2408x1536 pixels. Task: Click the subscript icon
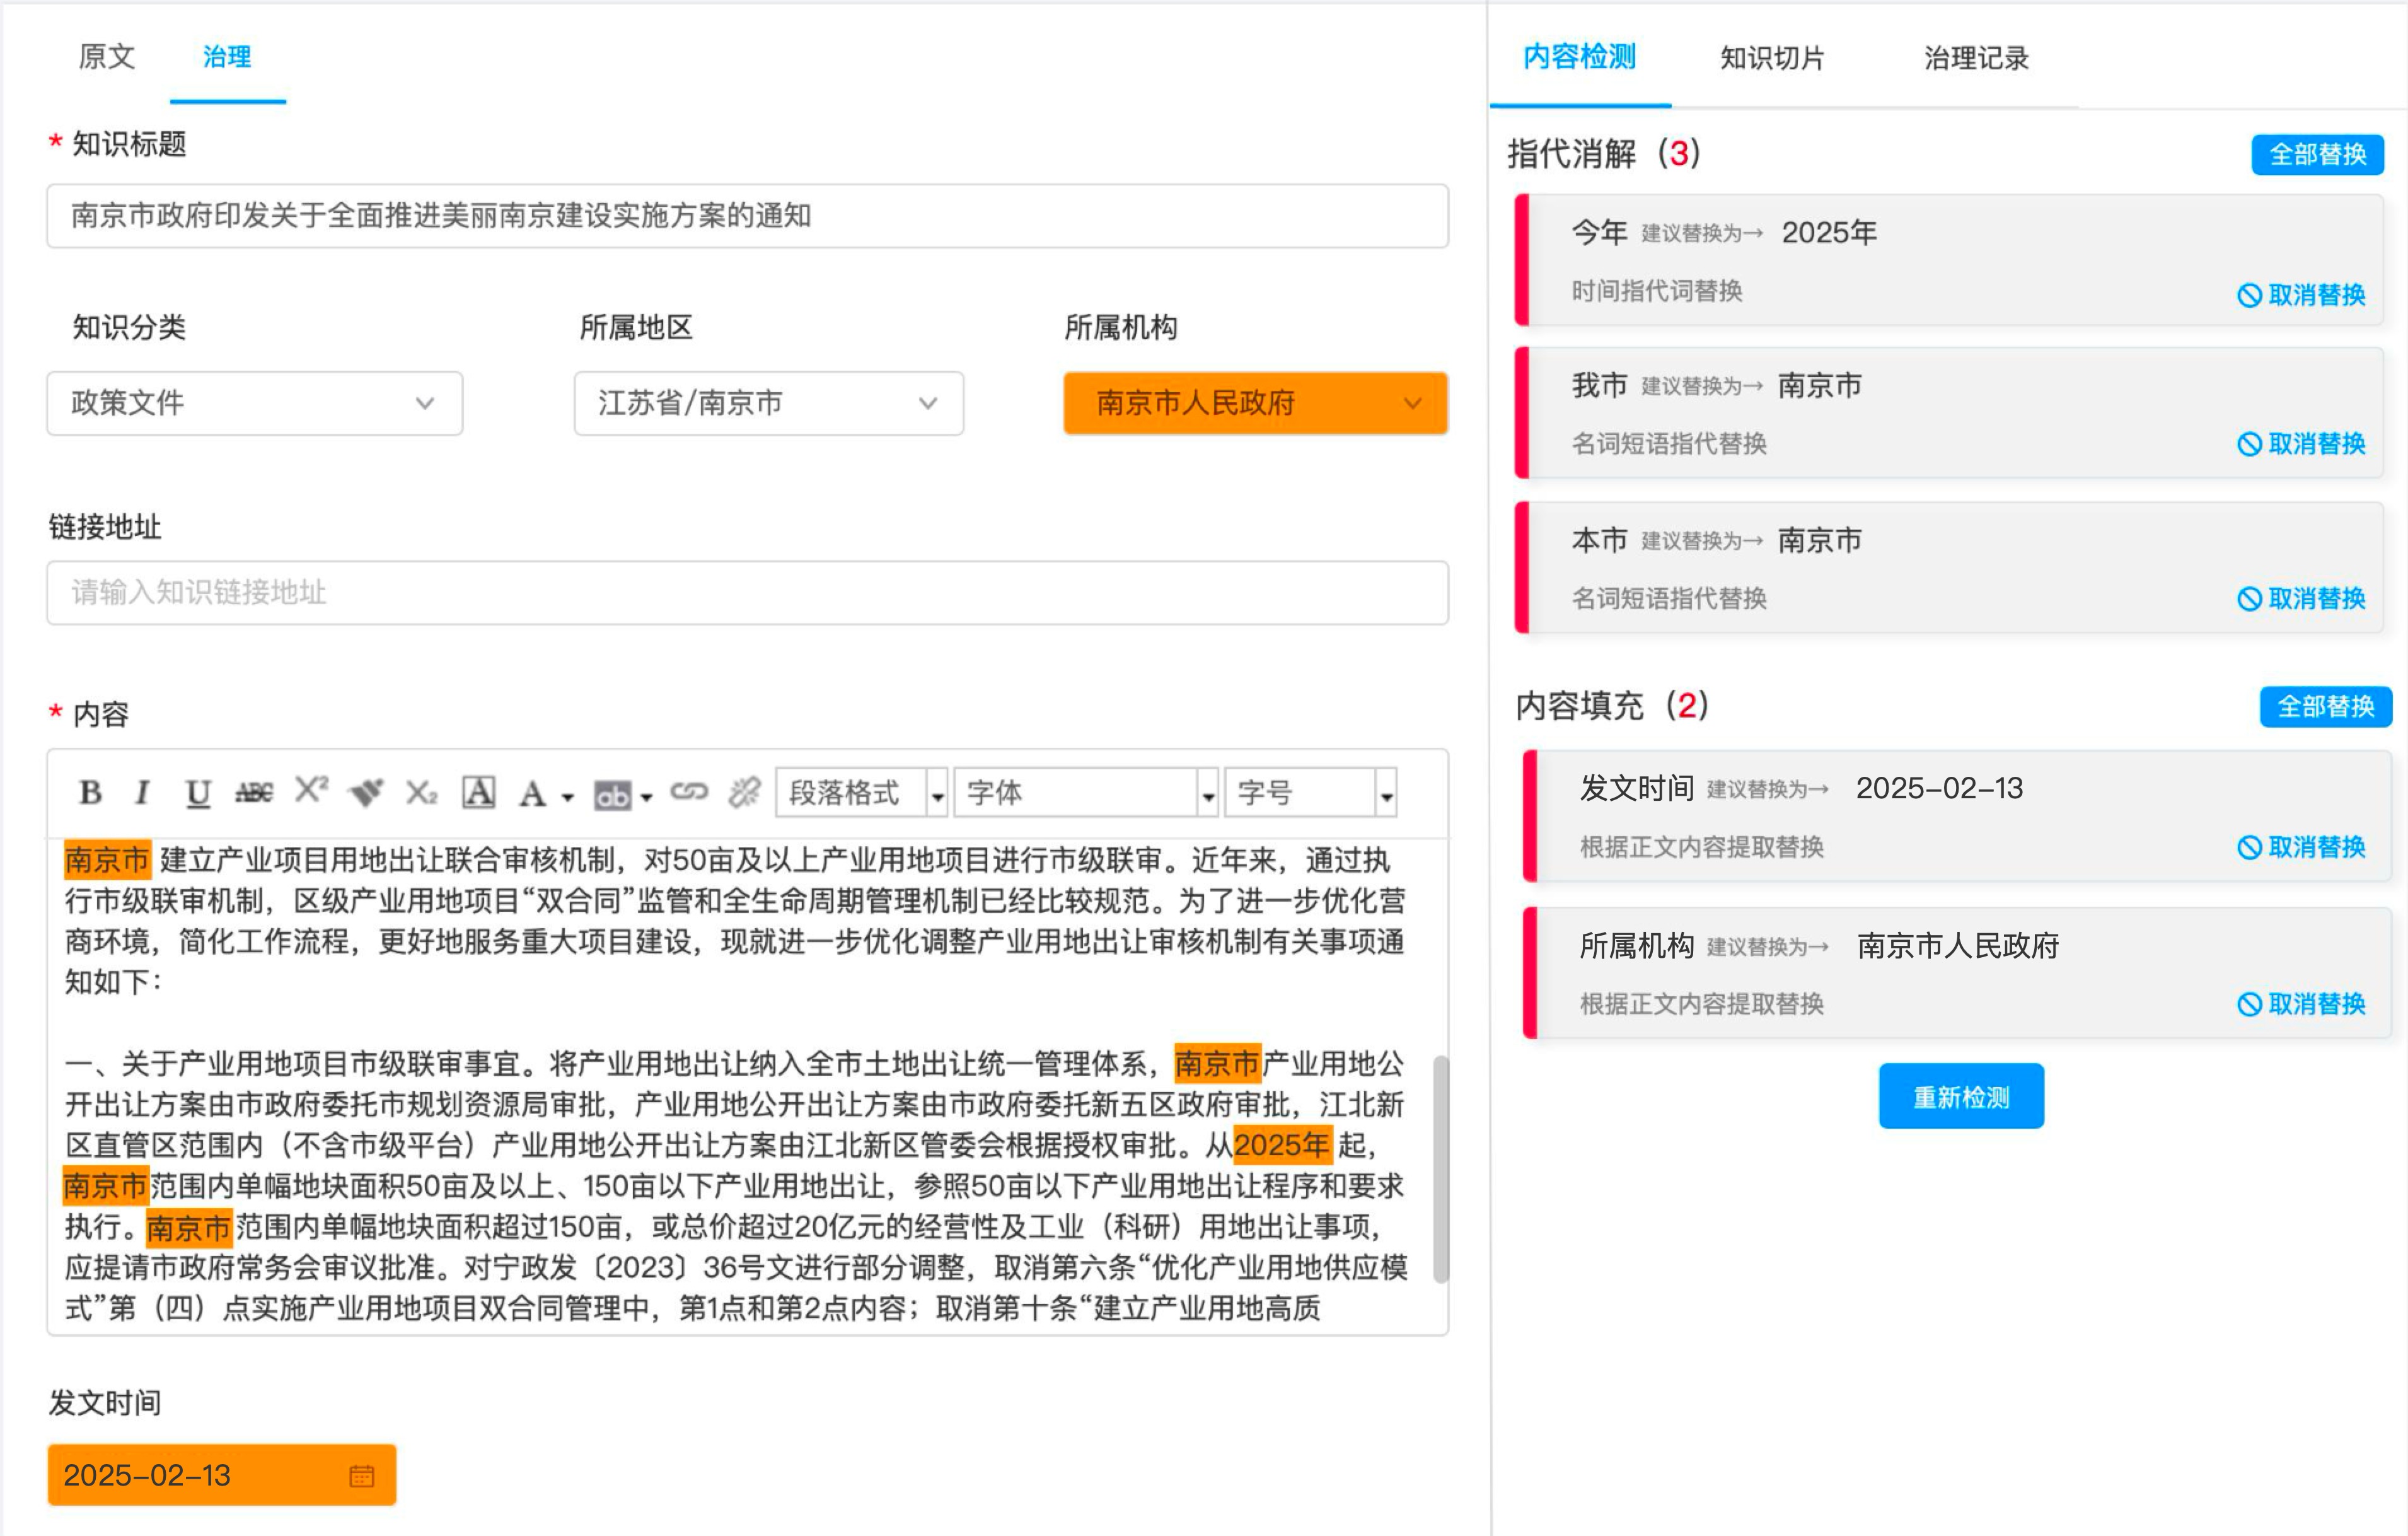click(421, 793)
